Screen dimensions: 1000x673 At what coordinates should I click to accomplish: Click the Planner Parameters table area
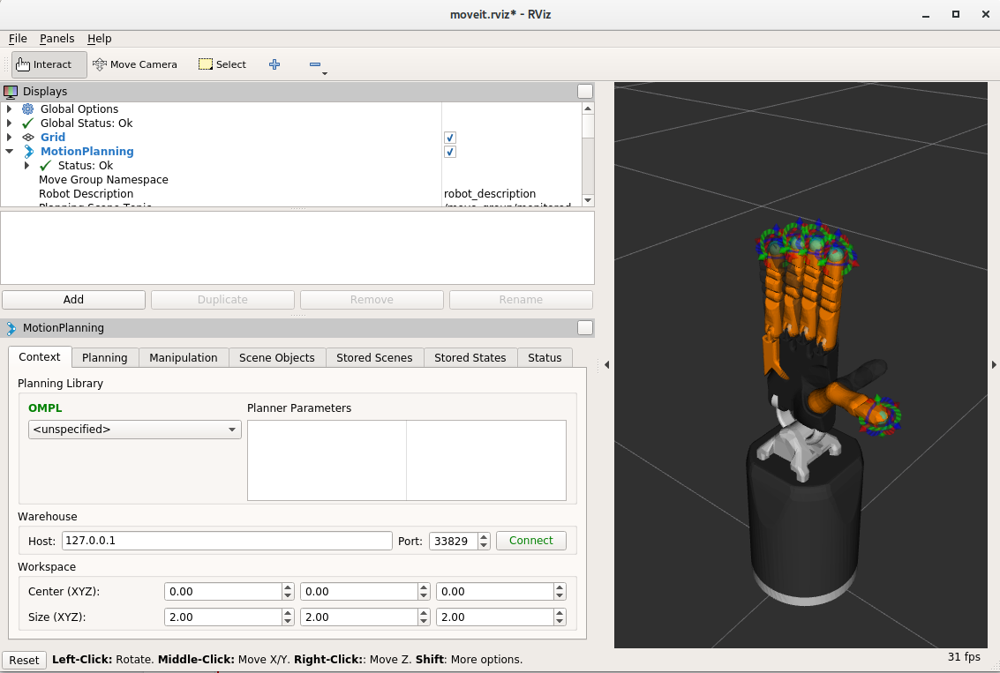click(x=406, y=460)
